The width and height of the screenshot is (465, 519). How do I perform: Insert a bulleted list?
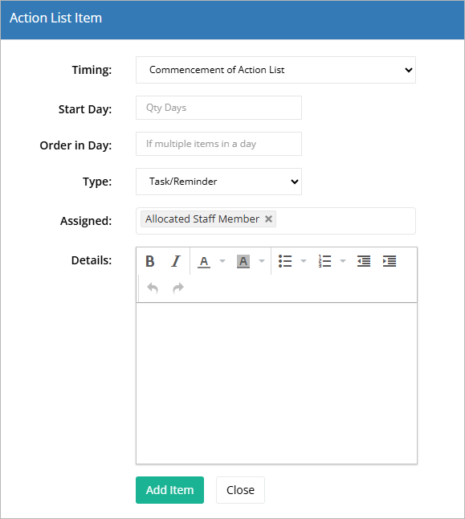click(285, 261)
